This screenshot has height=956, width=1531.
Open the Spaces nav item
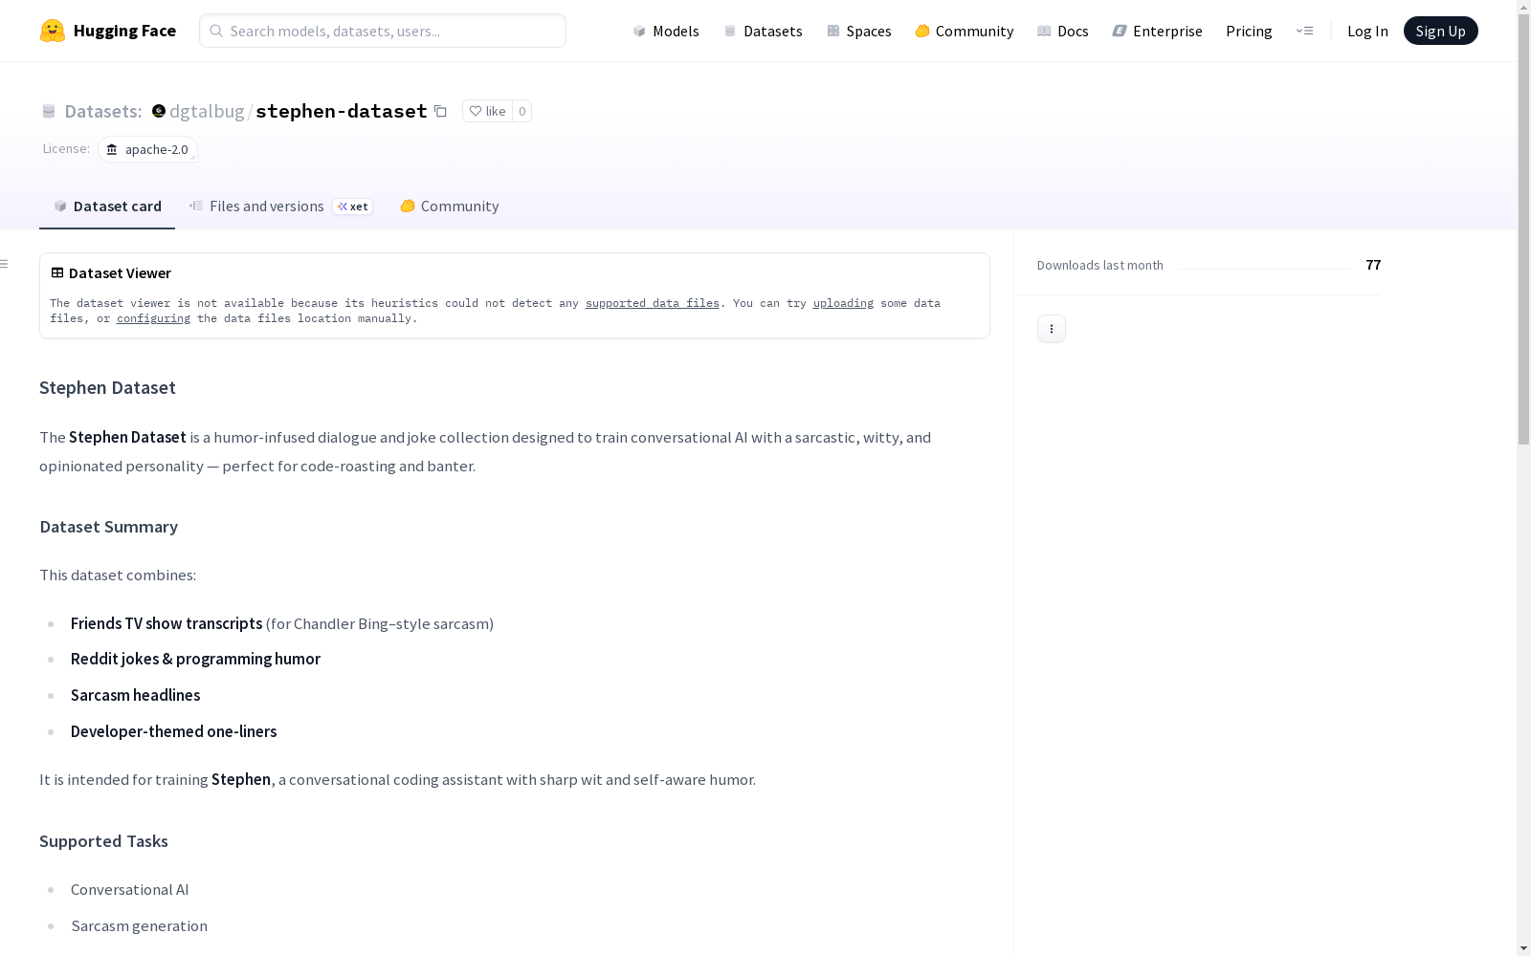pyautogui.click(x=859, y=31)
